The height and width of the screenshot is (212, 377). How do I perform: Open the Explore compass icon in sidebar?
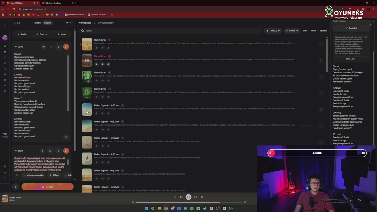5,80
